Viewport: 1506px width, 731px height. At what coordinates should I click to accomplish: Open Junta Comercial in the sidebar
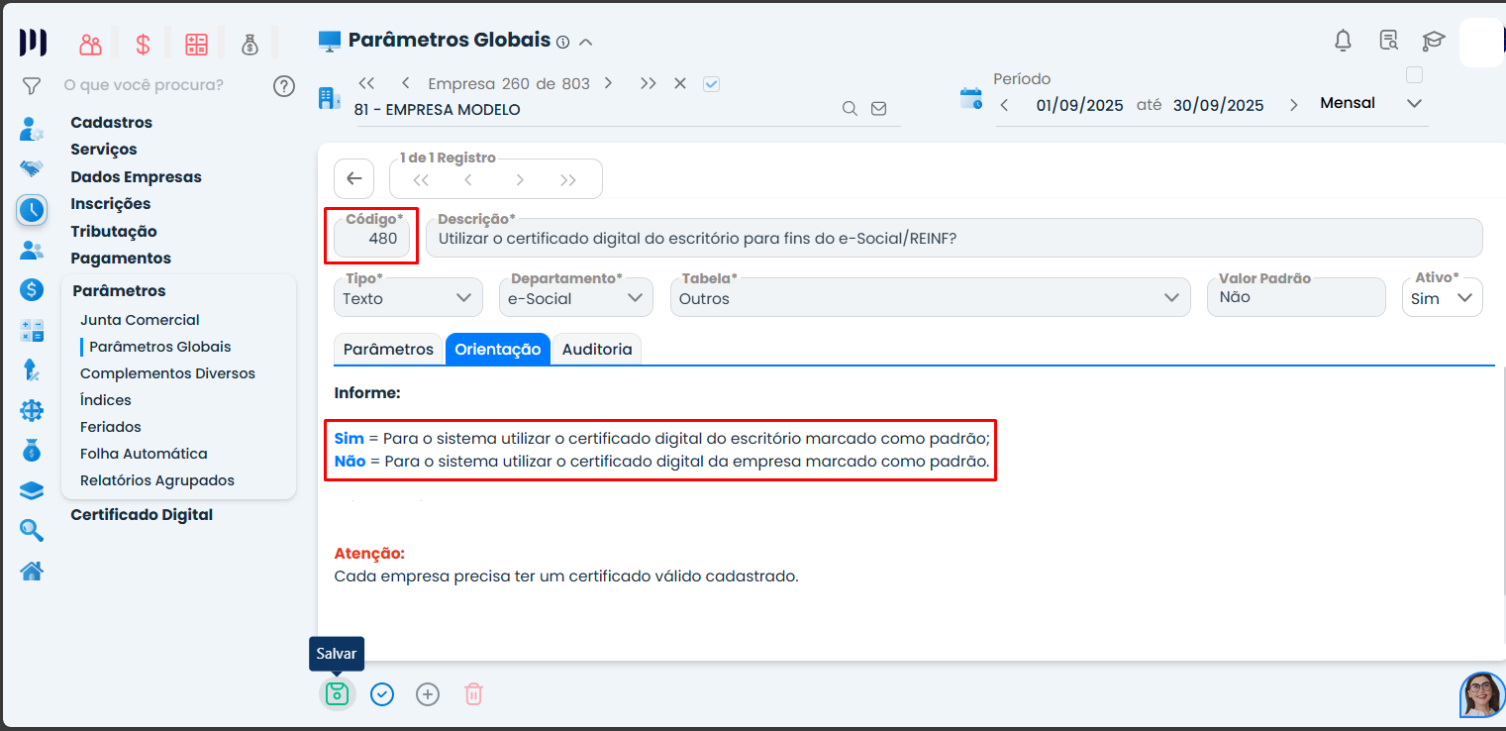[140, 320]
